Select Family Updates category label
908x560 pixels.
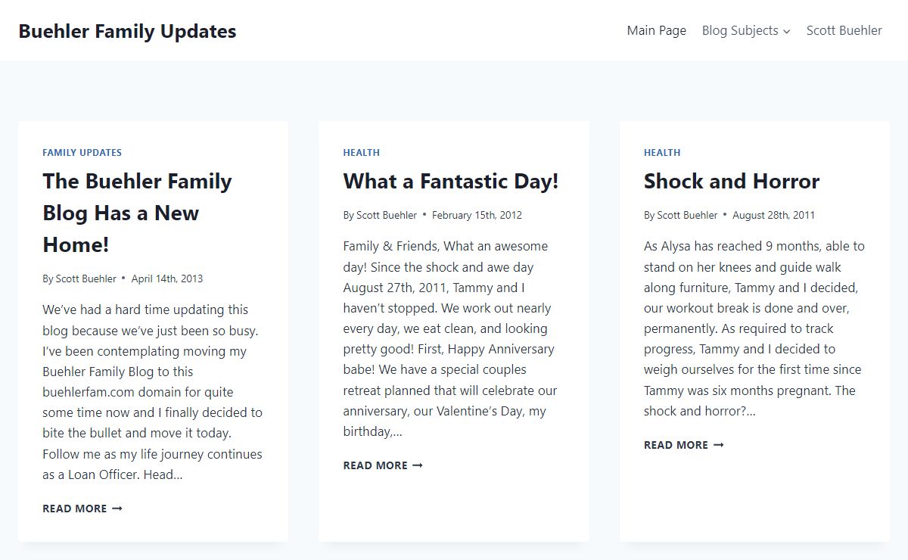[82, 152]
